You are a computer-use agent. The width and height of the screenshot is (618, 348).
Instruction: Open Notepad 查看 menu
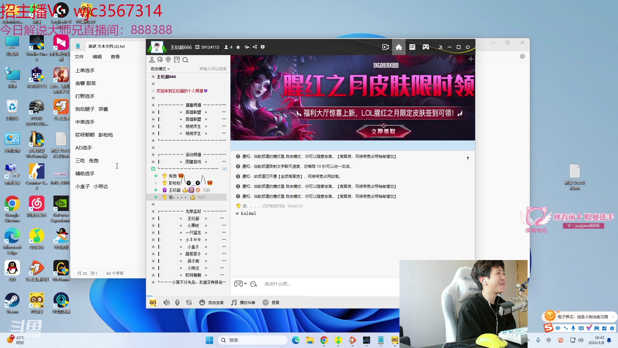115,57
